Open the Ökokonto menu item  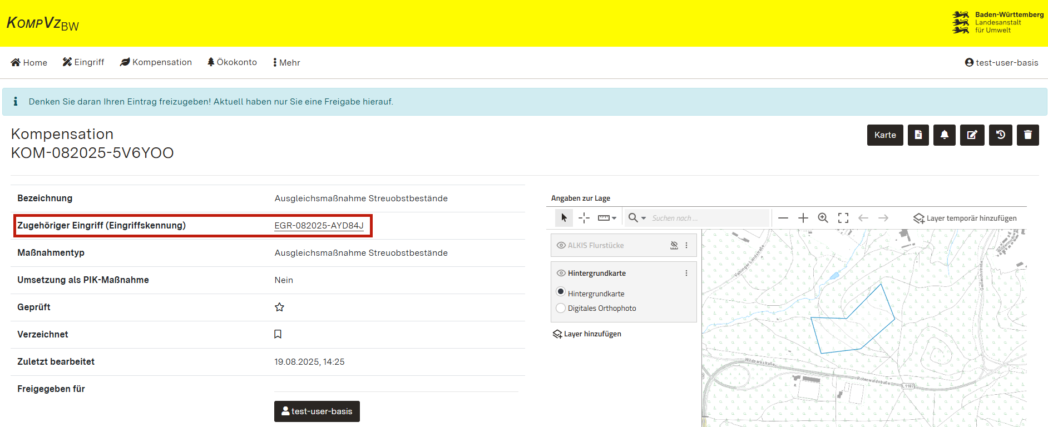tap(232, 62)
